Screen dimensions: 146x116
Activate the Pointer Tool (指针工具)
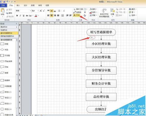tap(78, 9)
